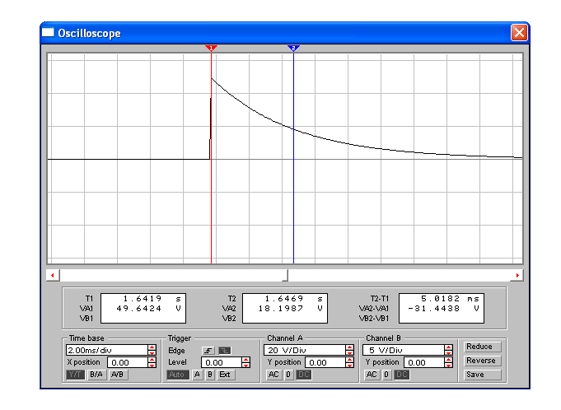Increase the Time base X position

click(152, 360)
